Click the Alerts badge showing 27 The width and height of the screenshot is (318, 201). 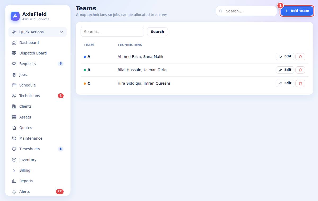click(x=60, y=191)
